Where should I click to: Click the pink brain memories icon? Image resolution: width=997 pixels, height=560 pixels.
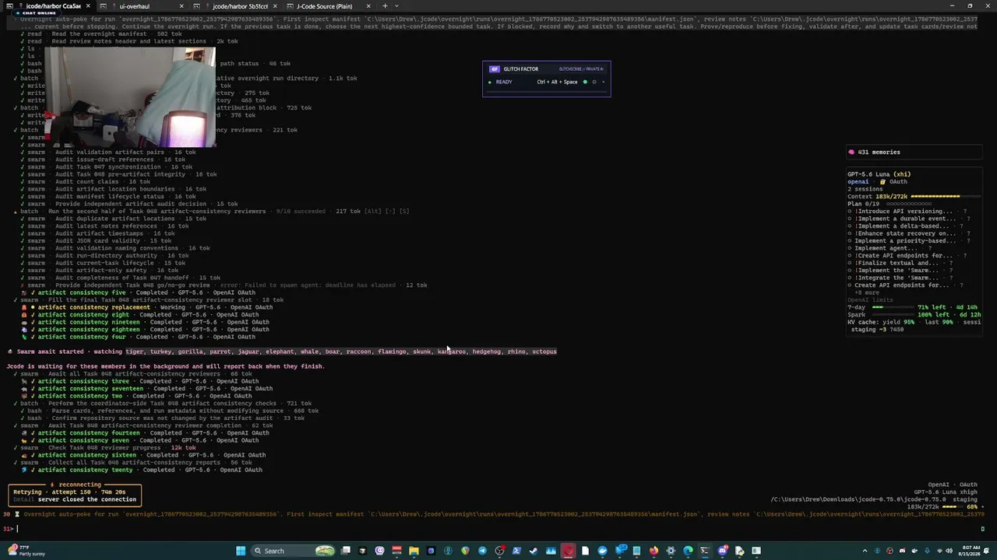point(851,152)
